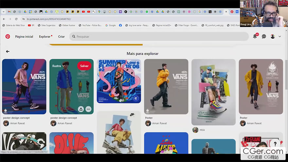
Task: Click the red Salvar button
Action: click(84, 66)
